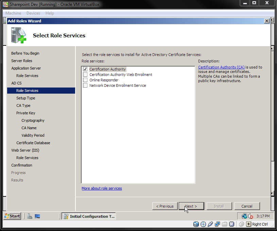Viewport: 277px width, 231px height.
Task: Click the hard disk activity indicator icon
Action: click(x=196, y=224)
